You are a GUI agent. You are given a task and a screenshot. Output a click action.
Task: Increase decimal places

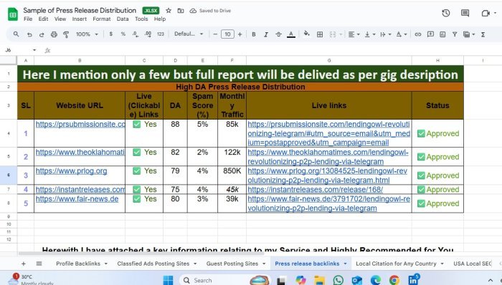coord(148,34)
